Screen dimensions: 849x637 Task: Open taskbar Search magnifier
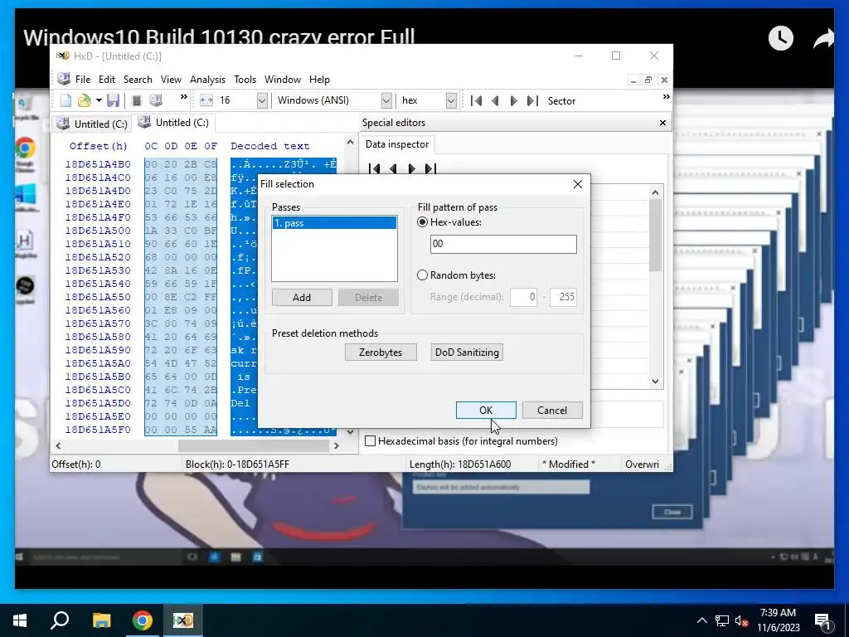[60, 620]
